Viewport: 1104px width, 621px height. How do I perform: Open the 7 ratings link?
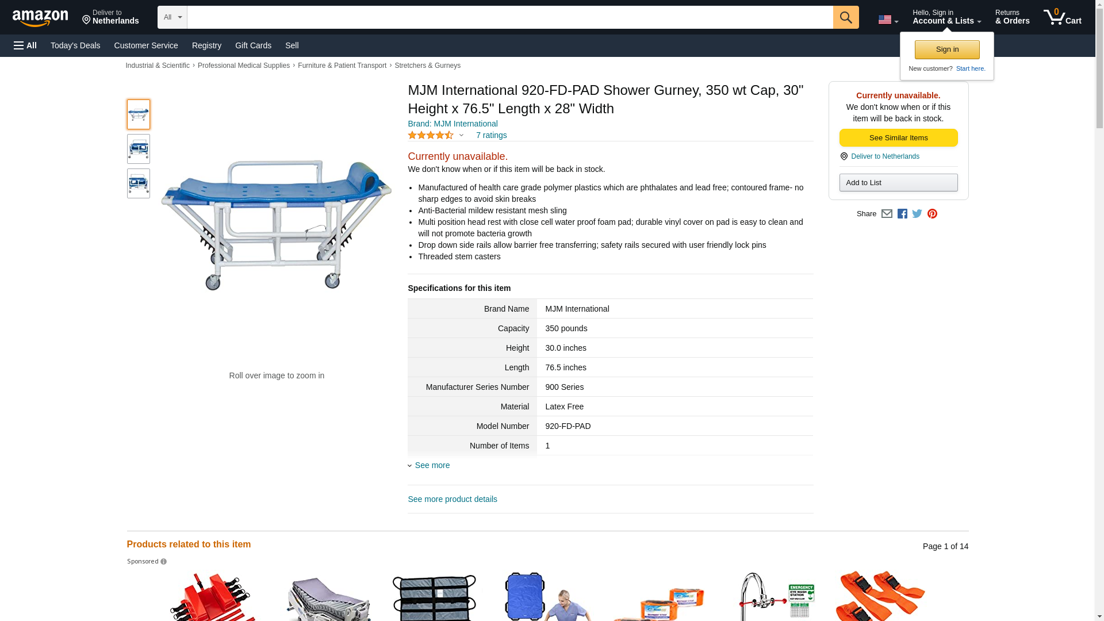click(491, 135)
